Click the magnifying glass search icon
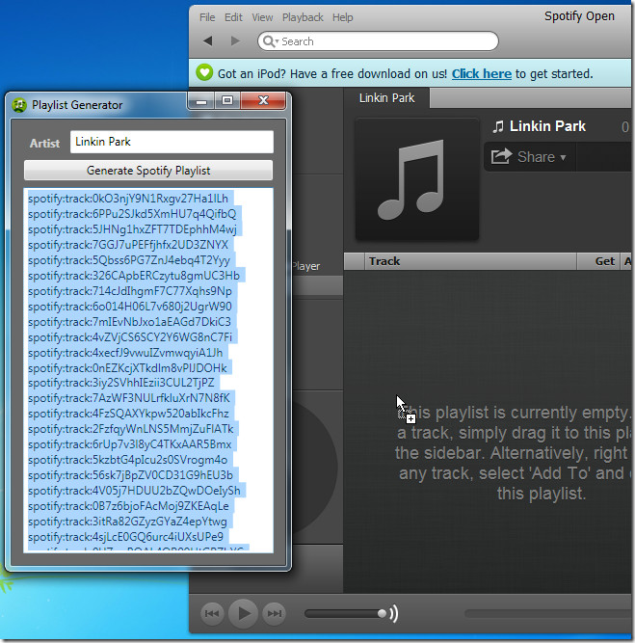 coord(269,41)
